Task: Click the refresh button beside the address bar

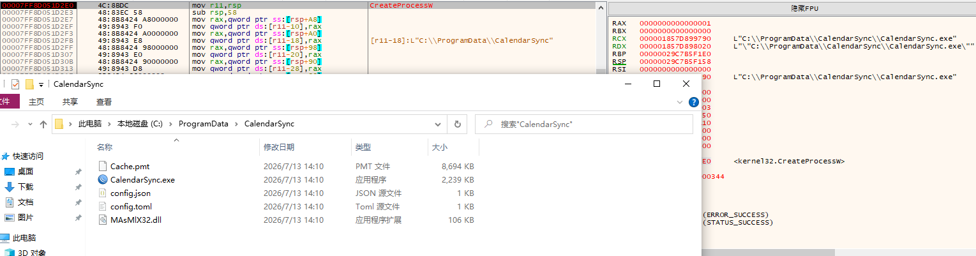Action: 457,124
